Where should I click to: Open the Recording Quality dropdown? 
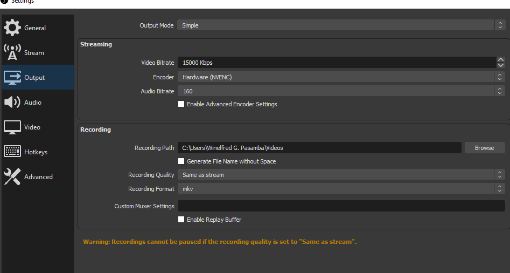point(341,175)
